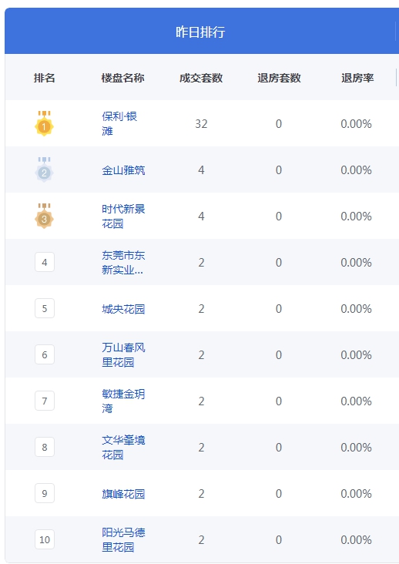Open the 旗峰花园 property link

pyautogui.click(x=123, y=494)
